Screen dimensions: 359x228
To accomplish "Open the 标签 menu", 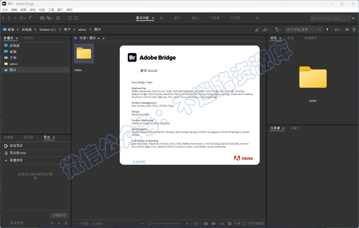I will tap(42, 10).
